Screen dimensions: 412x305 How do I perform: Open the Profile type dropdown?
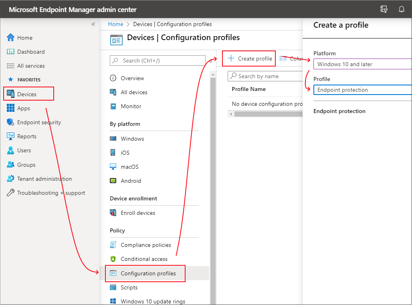pos(362,90)
